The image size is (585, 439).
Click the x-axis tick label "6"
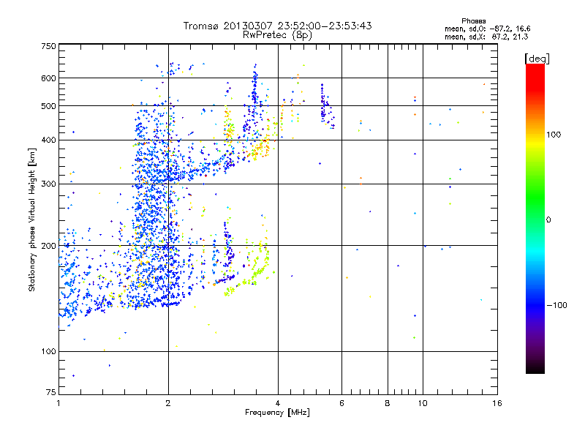point(341,403)
